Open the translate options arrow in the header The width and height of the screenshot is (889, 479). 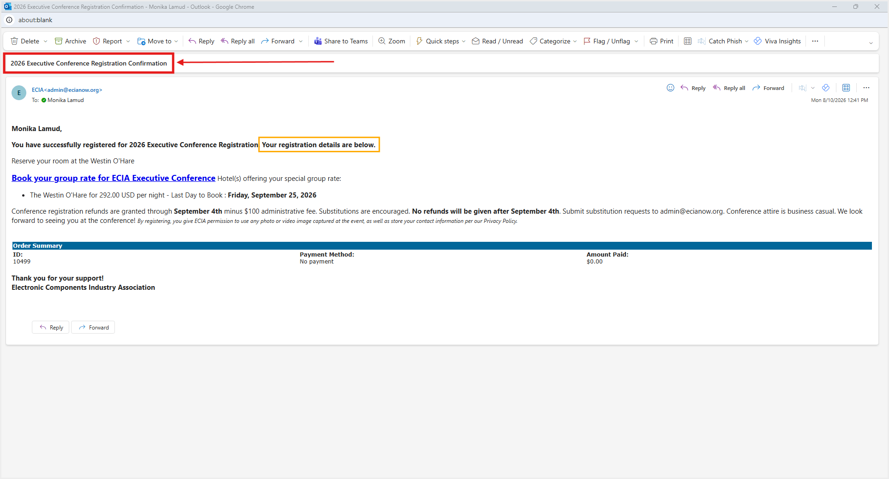coord(813,88)
